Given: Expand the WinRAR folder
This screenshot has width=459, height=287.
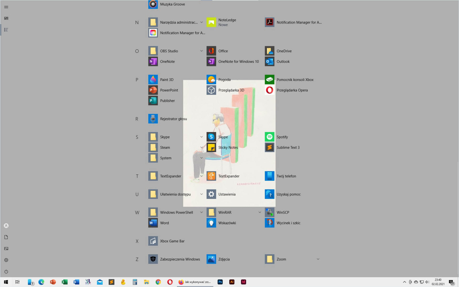Looking at the screenshot, I should (x=260, y=212).
